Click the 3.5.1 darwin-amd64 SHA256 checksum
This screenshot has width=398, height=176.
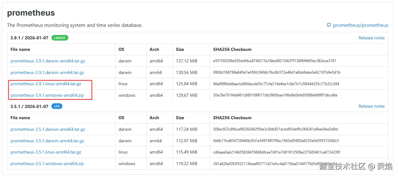[275, 129]
